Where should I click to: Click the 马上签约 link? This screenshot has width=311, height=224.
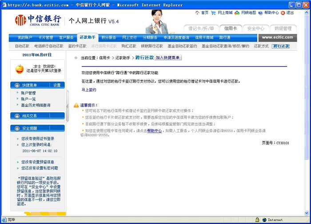coord(88,89)
